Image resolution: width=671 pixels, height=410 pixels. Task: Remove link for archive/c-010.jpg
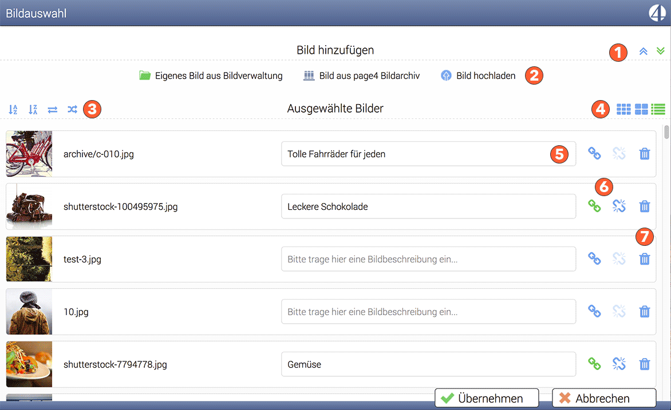pyautogui.click(x=619, y=153)
